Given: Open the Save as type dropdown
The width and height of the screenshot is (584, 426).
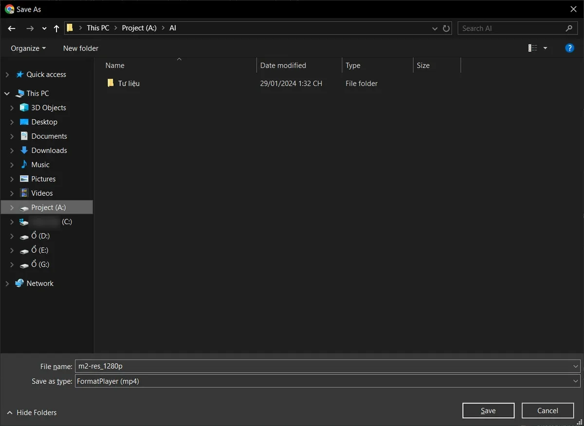Looking at the screenshot, I should (x=576, y=381).
